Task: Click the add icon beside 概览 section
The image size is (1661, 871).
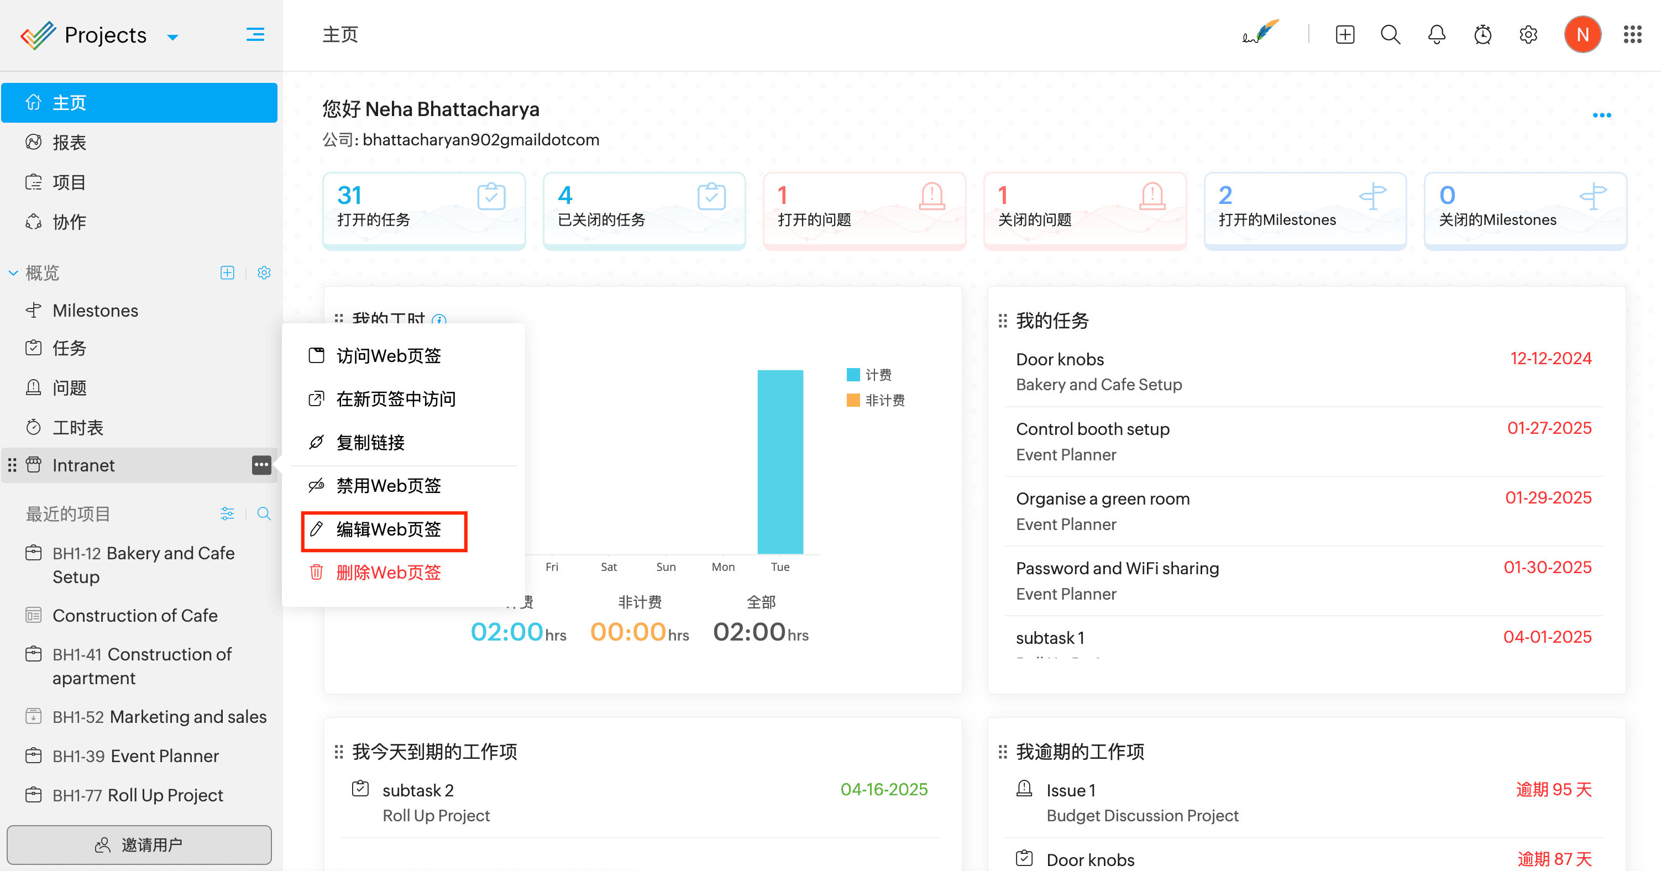Action: (227, 272)
